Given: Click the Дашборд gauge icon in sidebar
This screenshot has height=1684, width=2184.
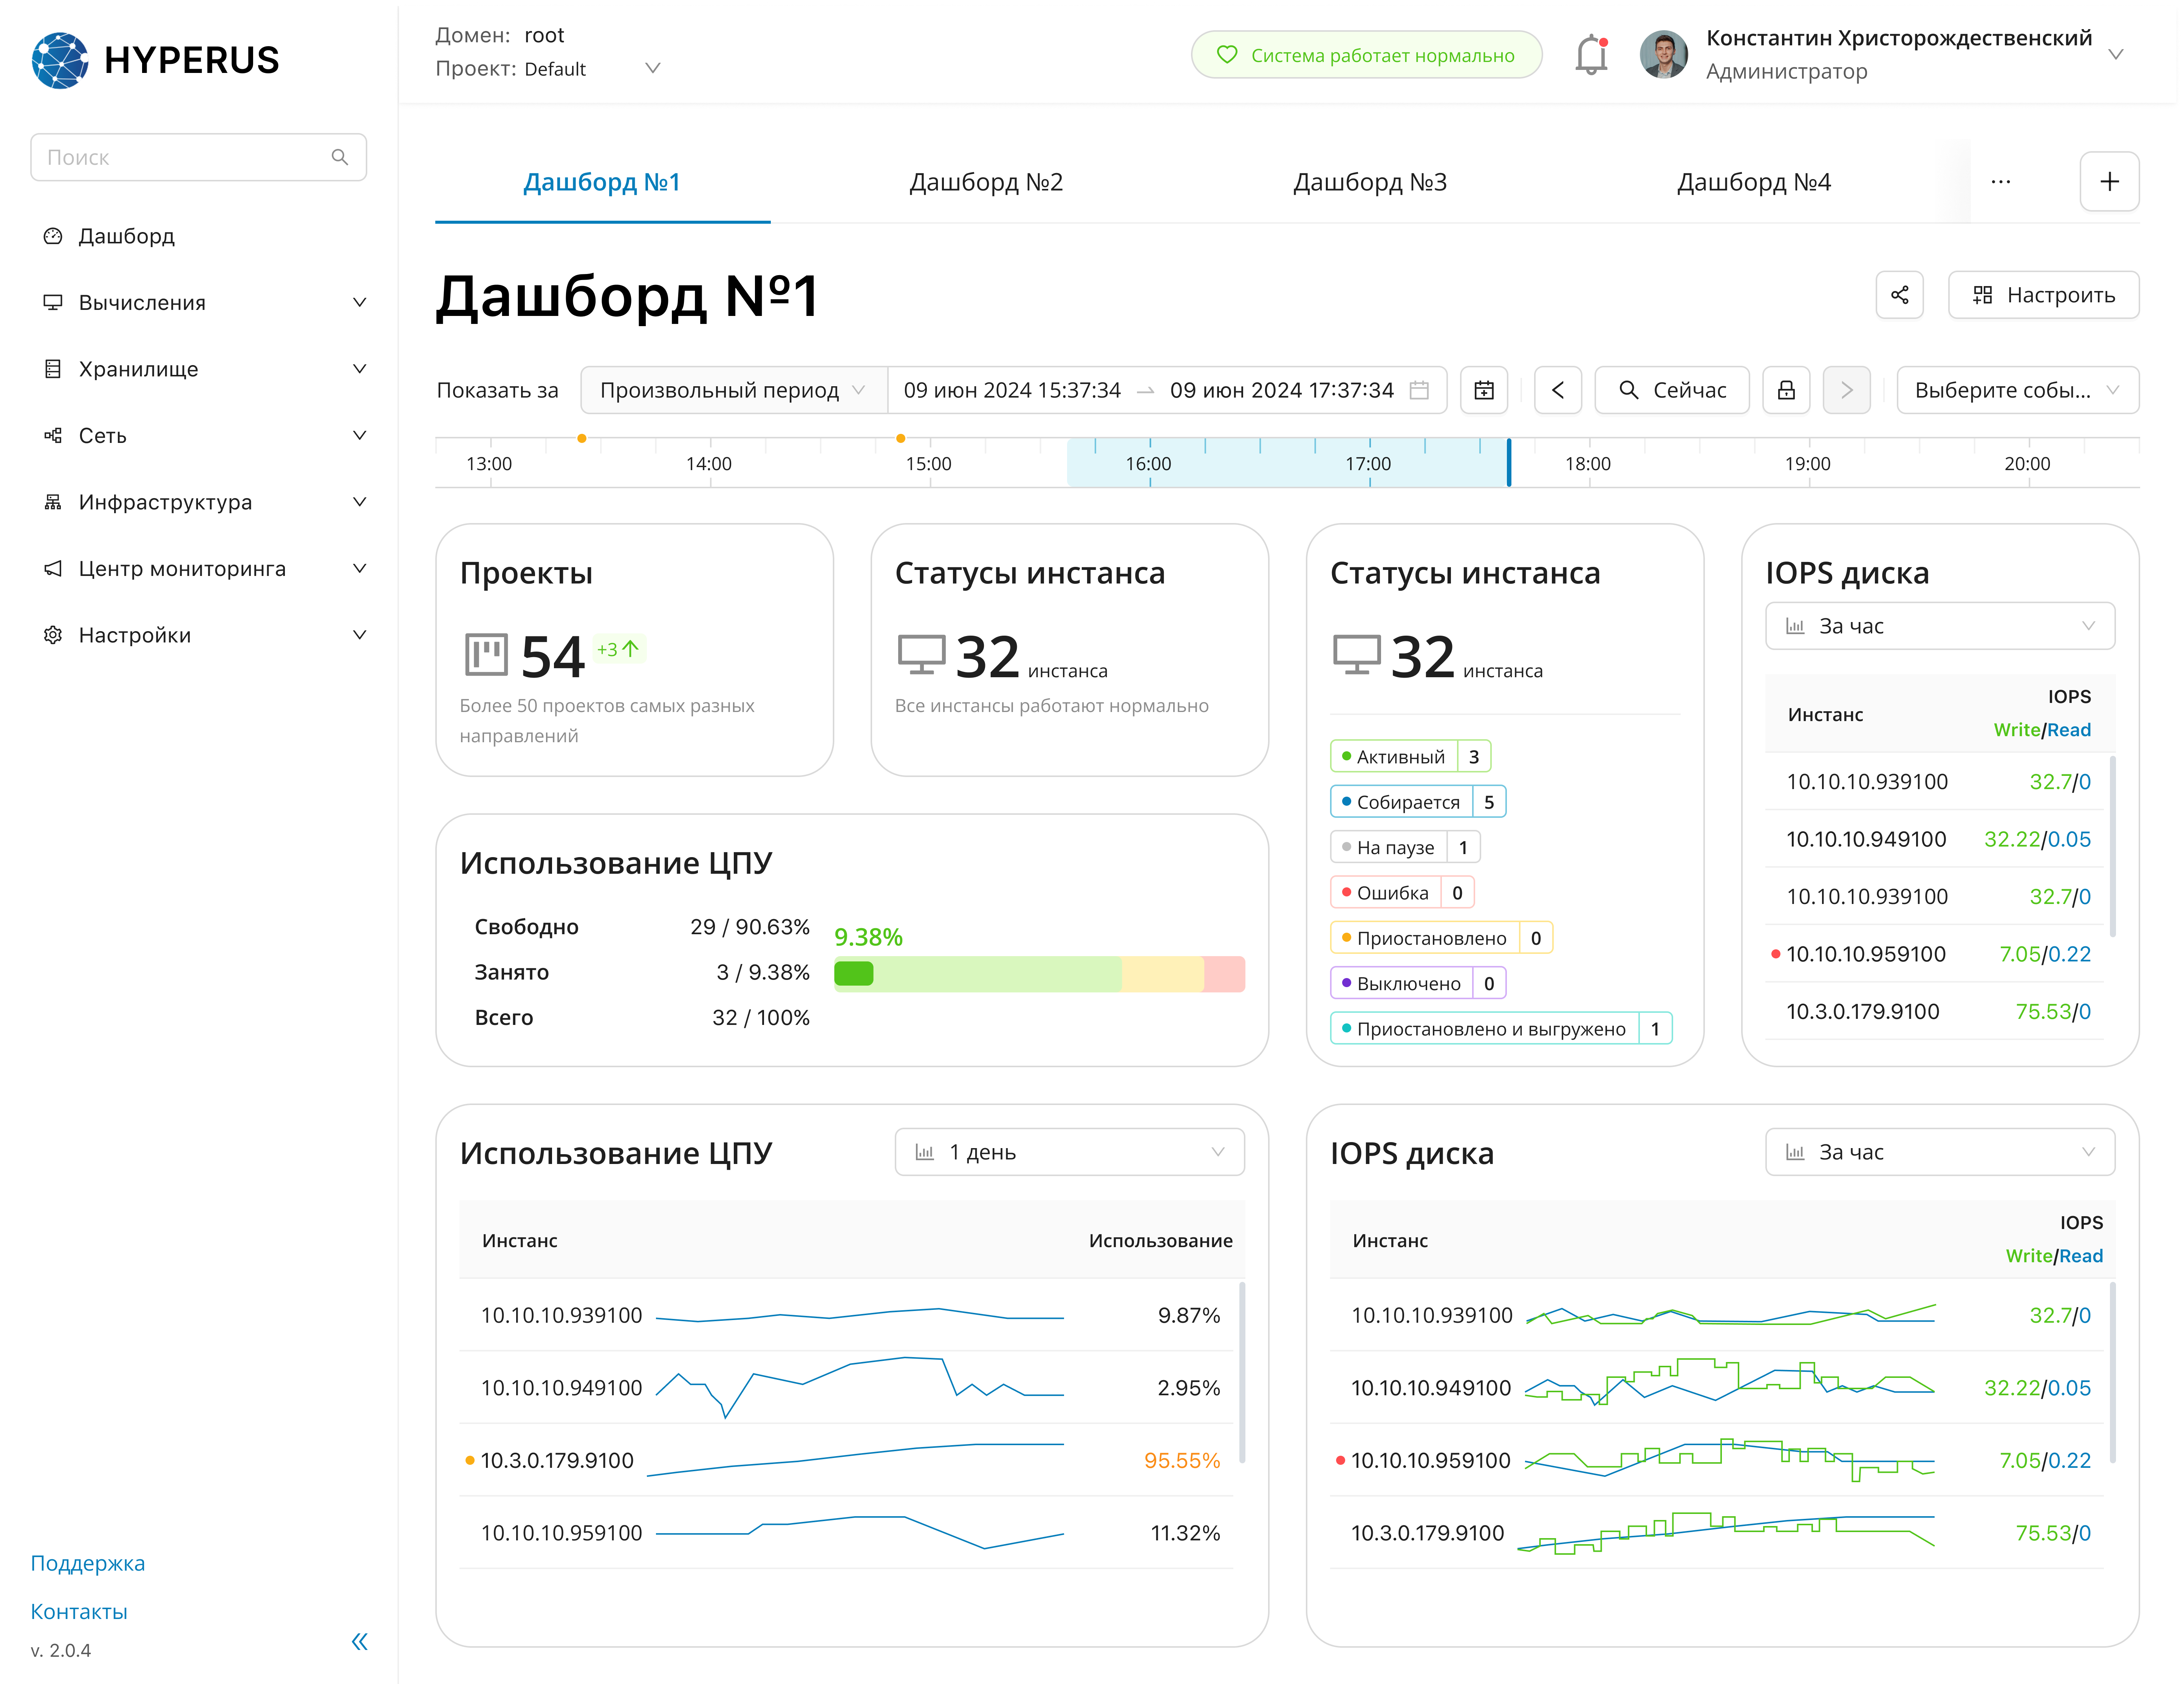Looking at the screenshot, I should pyautogui.click(x=53, y=236).
